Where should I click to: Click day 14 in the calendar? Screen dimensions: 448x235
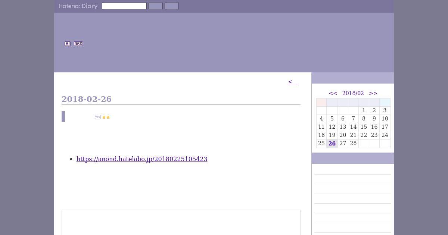353,127
